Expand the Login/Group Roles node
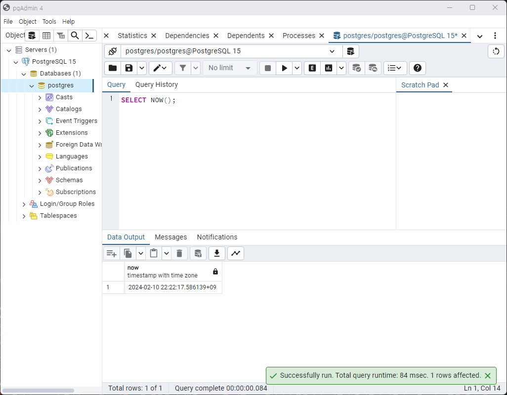Screen dimensions: 507x395 click(x=24, y=204)
